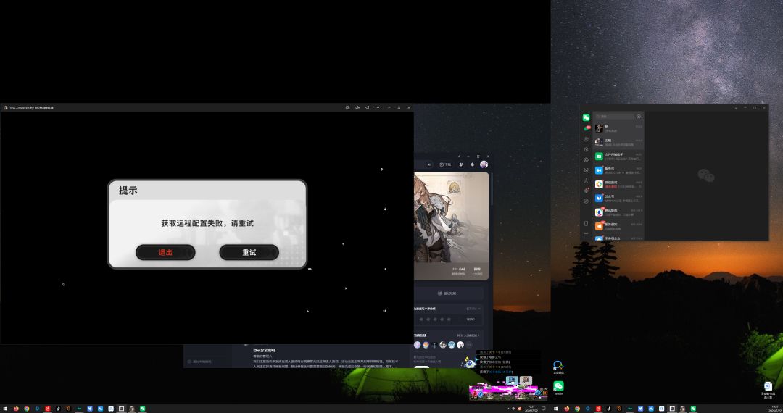Open the green WeChat icon on the left taskbar
This screenshot has height=413, width=783.
click(x=142, y=409)
